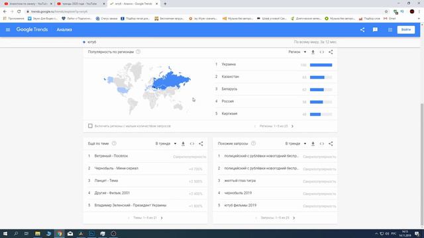
Task: Embed the regional popularity widget
Action: (x=322, y=52)
